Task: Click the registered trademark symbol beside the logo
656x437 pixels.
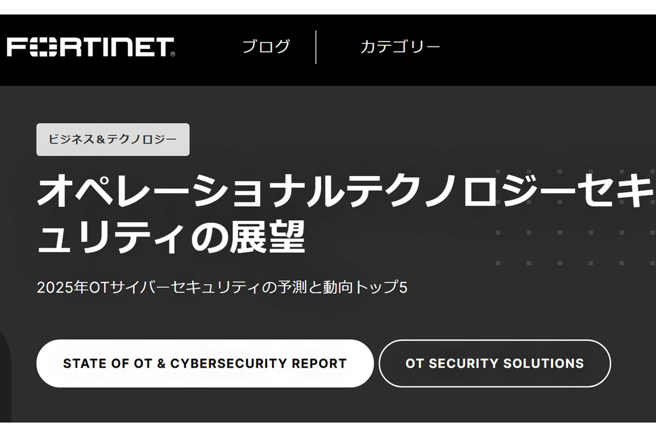Action: pyautogui.click(x=173, y=54)
